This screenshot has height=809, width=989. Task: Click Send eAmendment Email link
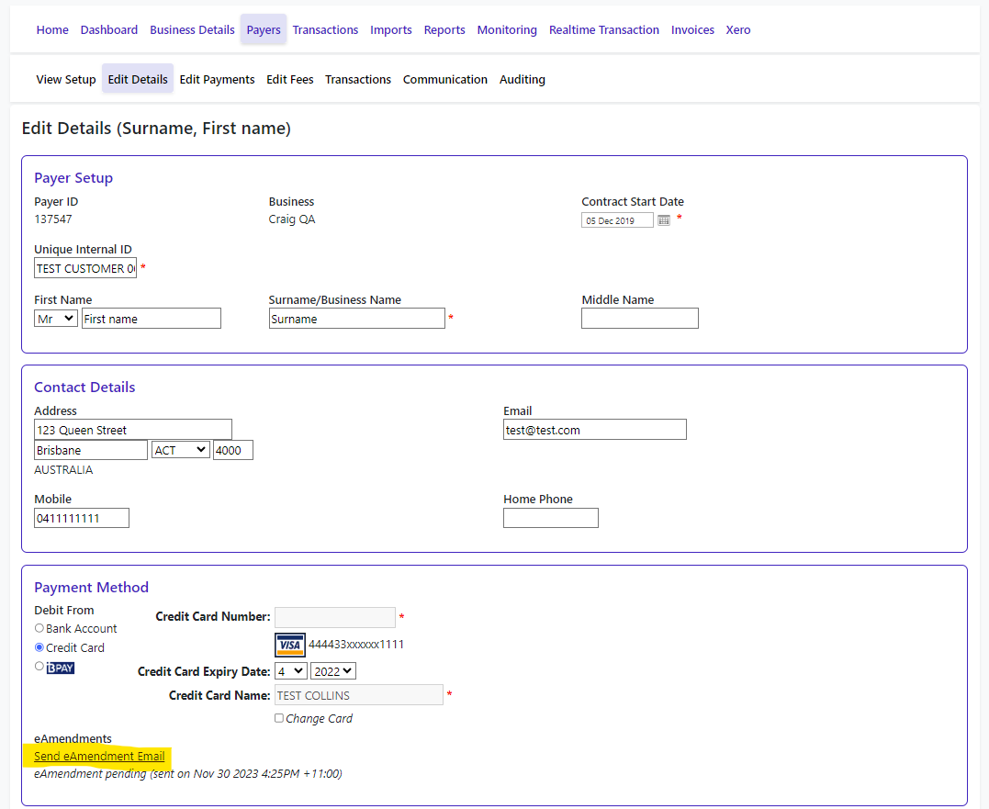tap(99, 757)
